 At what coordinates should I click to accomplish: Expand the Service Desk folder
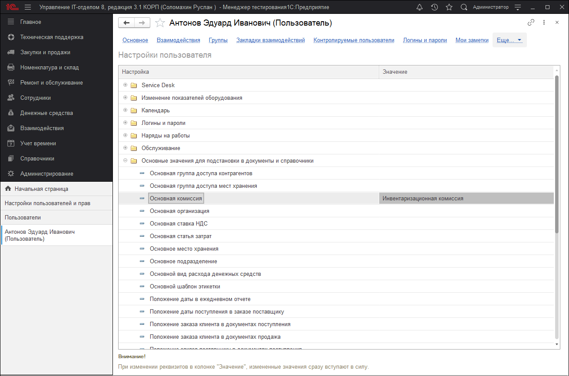(126, 85)
